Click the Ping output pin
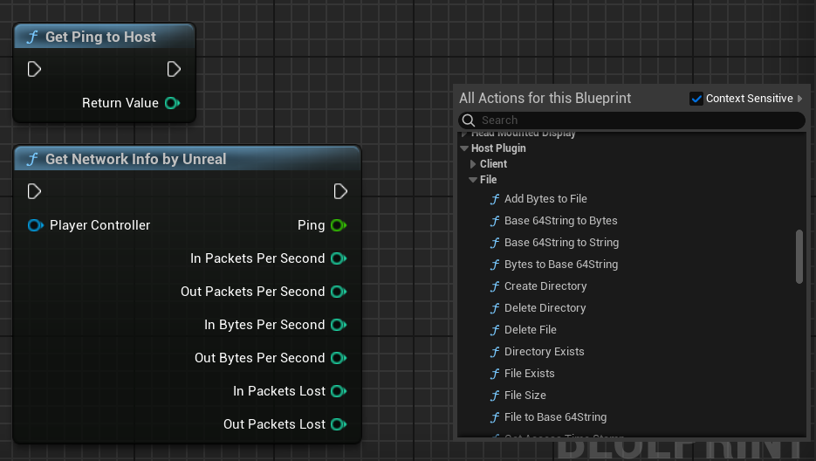 [x=338, y=225]
